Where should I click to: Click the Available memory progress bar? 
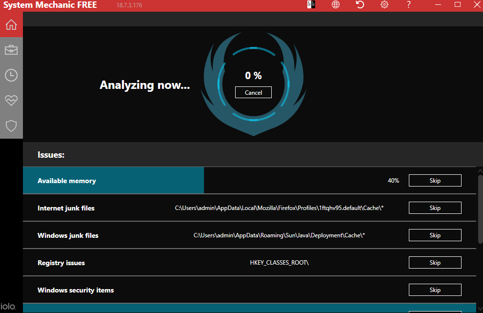click(x=113, y=180)
